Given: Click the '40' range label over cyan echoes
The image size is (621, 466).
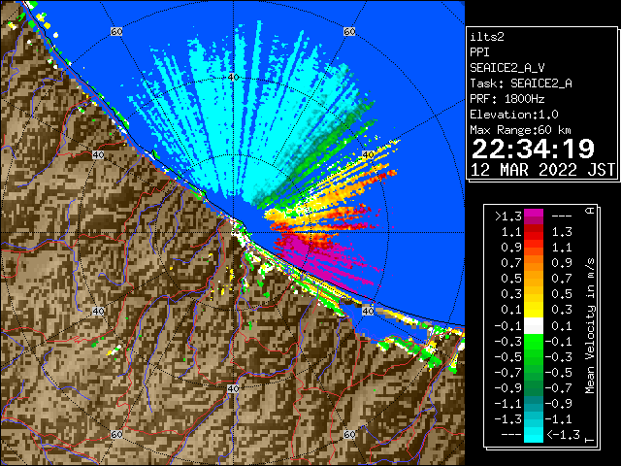Looking at the screenshot, I should [233, 77].
